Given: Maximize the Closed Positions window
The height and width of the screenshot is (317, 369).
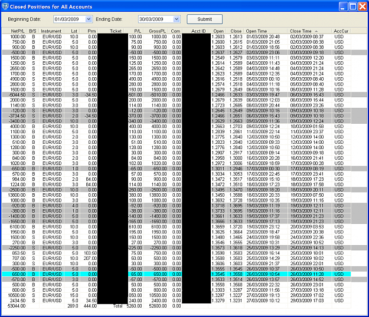Looking at the screenshot, I should coord(352,6).
